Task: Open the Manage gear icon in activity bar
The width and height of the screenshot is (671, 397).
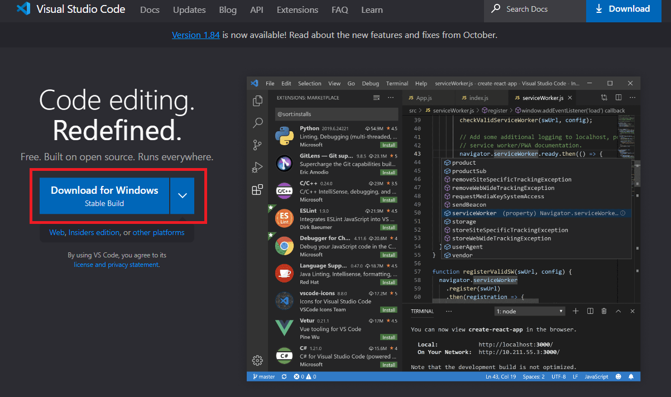Action: pos(257,360)
